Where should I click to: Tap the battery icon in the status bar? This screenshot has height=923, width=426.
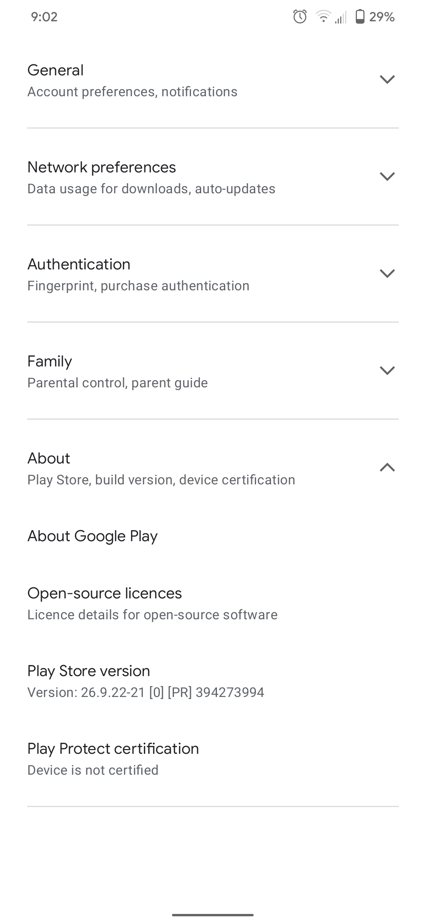point(360,17)
